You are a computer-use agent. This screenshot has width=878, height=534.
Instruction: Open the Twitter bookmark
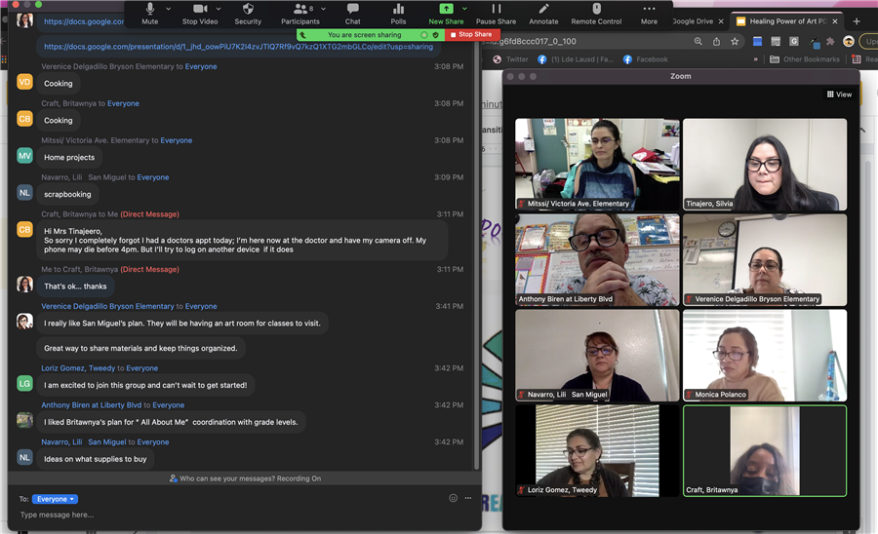tap(510, 59)
